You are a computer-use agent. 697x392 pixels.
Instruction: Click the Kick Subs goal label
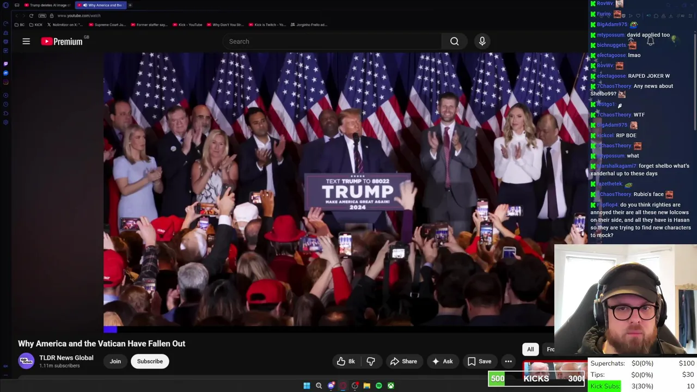pos(605,386)
